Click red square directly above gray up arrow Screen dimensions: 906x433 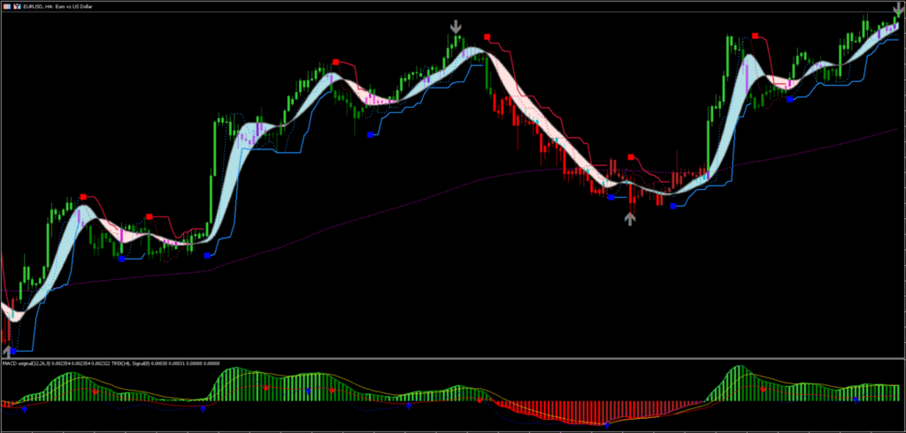631,157
